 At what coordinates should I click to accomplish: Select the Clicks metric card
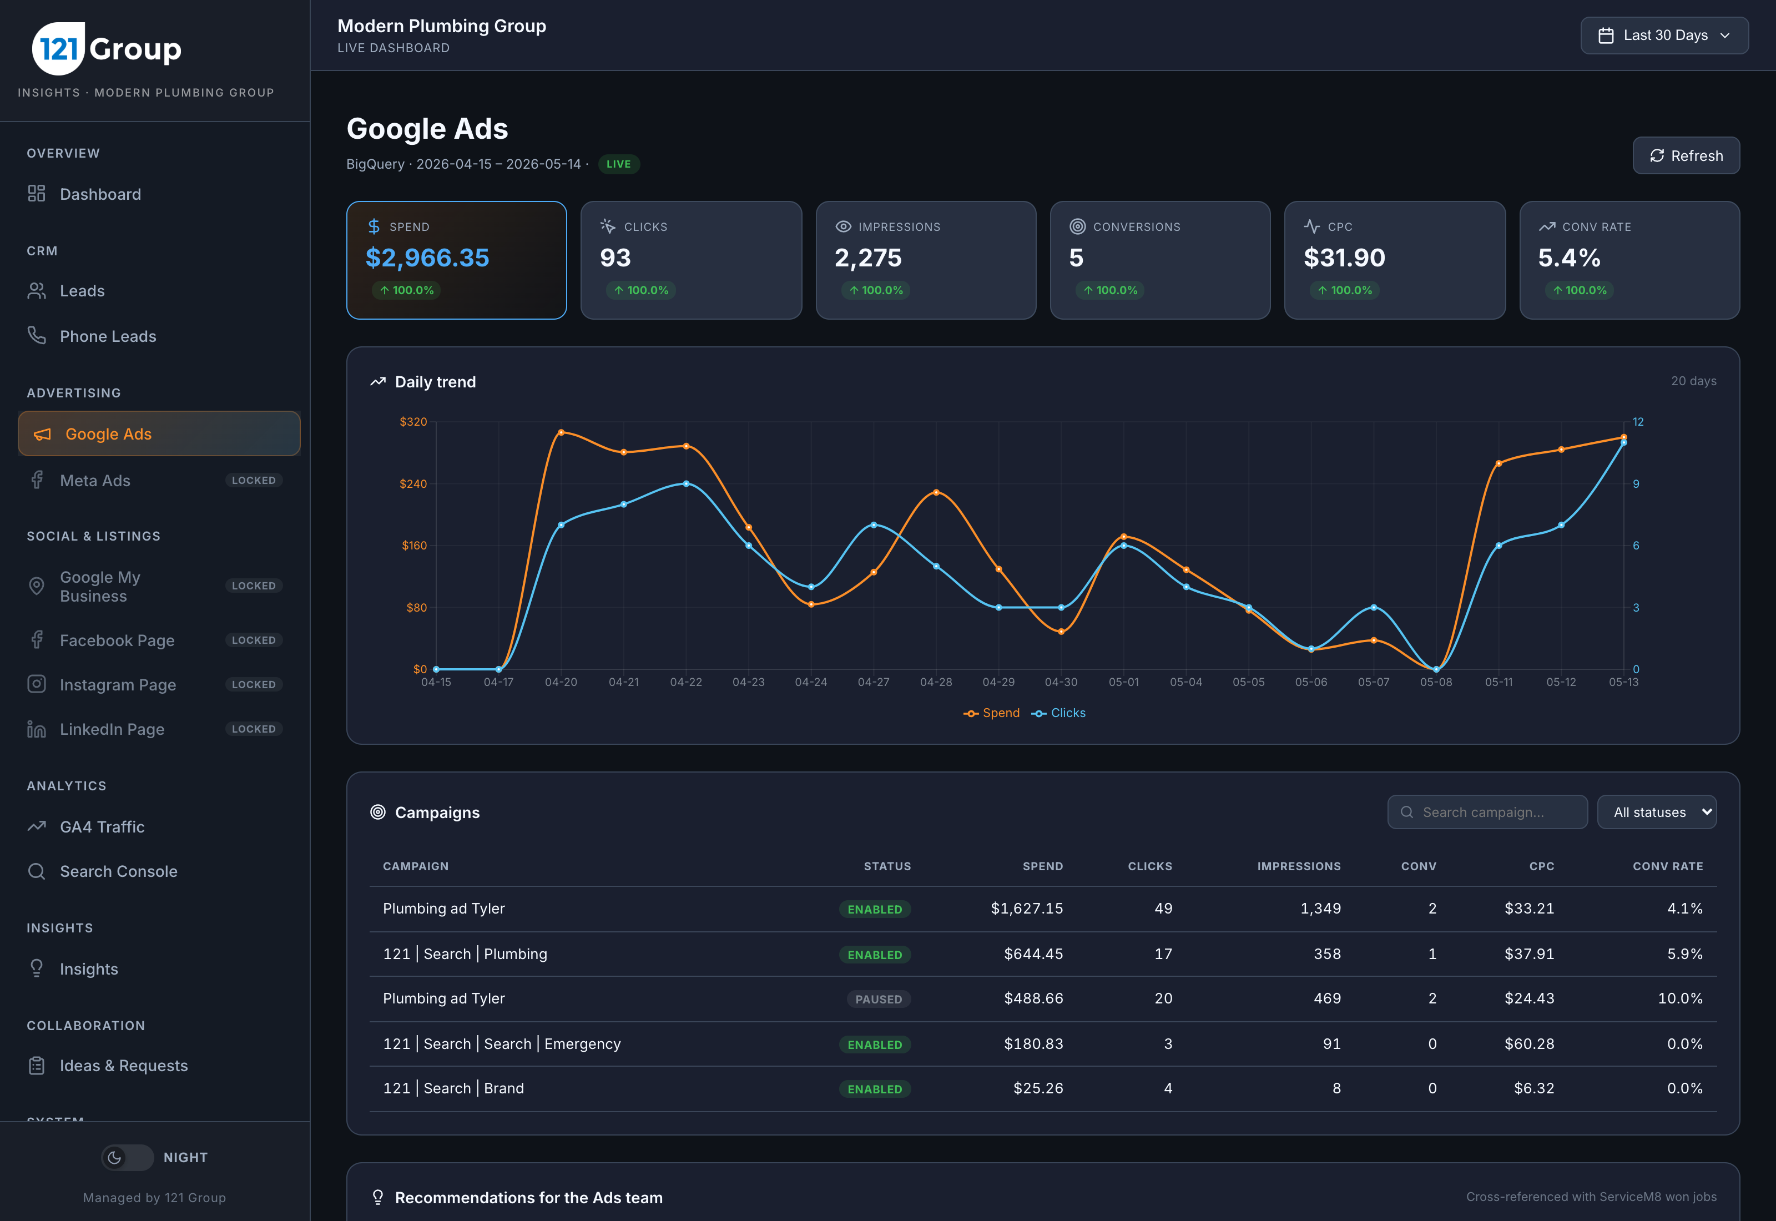coord(692,260)
